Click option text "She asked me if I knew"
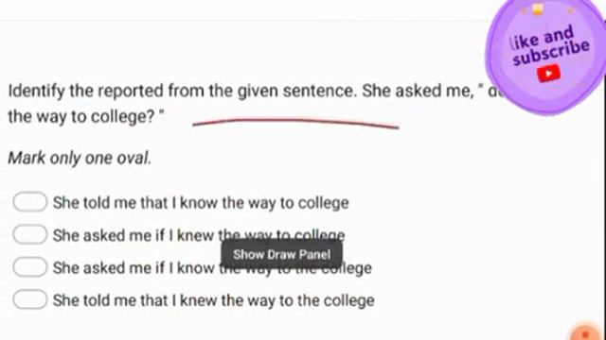 (134, 235)
